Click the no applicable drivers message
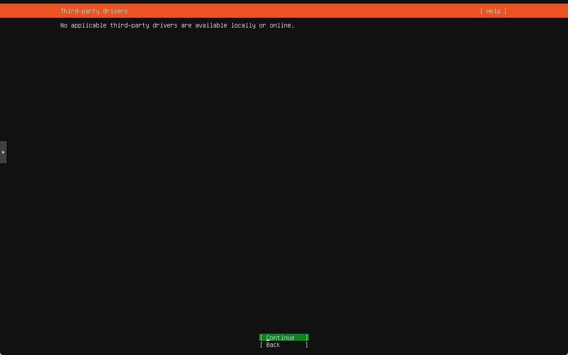Viewport: 568px width, 355px height. (177, 25)
